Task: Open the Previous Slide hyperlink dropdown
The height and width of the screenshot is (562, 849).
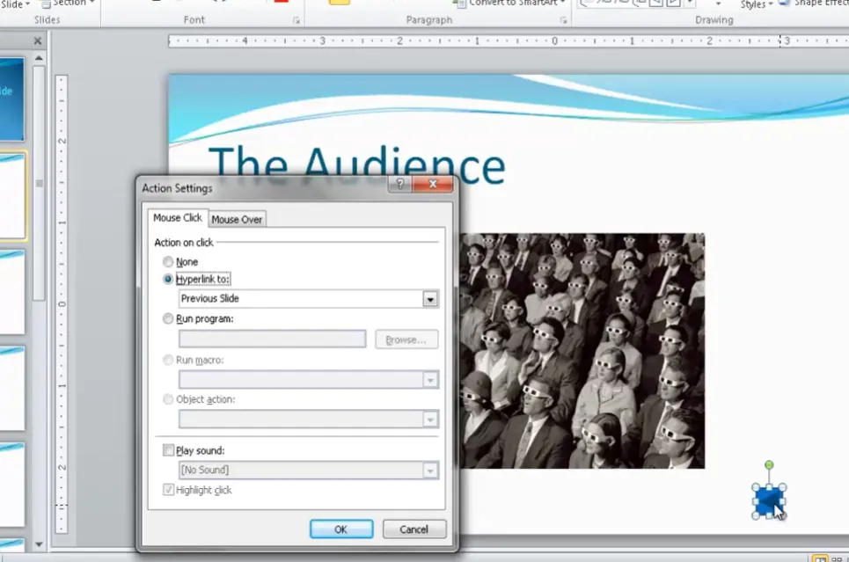Action: (x=430, y=299)
